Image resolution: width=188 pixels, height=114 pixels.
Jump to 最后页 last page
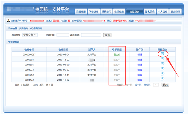[x=147, y=85]
